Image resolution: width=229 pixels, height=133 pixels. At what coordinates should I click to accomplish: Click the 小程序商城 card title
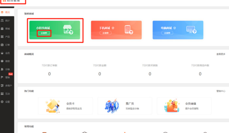tap(43, 28)
